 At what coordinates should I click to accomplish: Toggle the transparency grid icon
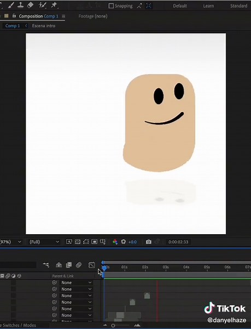(78, 242)
